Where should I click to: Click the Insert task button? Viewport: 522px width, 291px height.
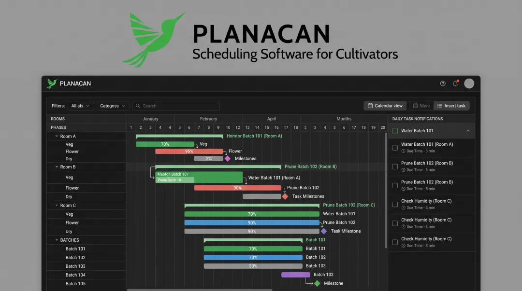point(451,106)
